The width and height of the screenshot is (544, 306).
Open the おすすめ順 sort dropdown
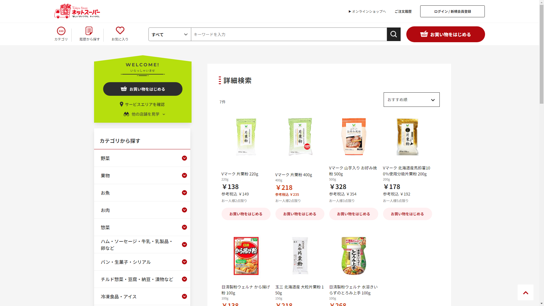pyautogui.click(x=411, y=100)
